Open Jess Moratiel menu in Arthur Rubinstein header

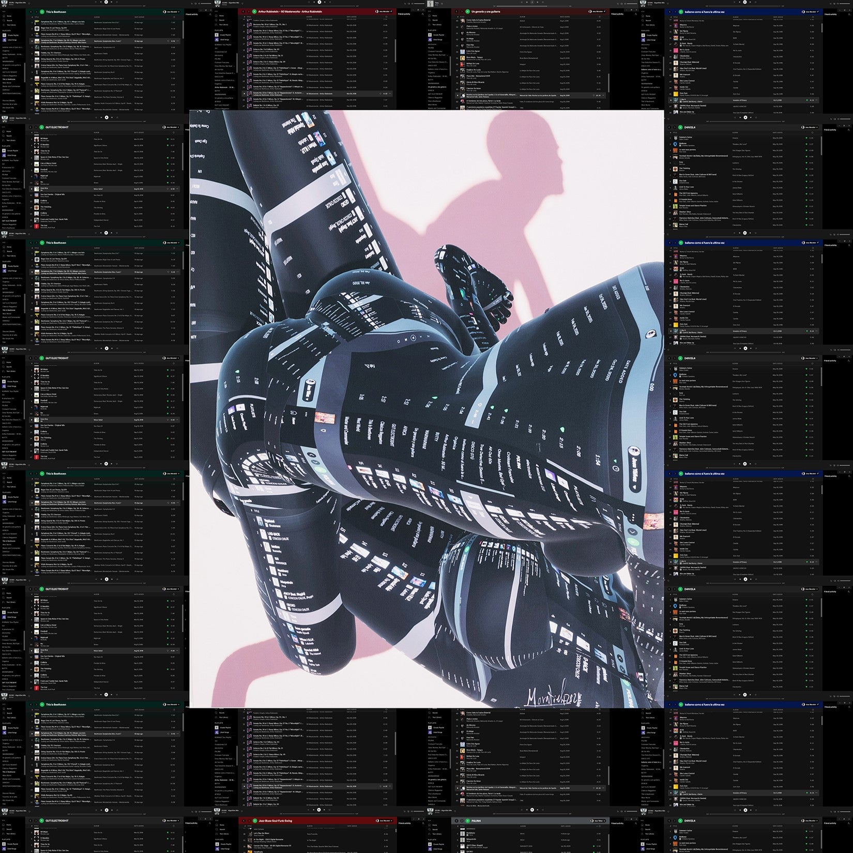383,11
